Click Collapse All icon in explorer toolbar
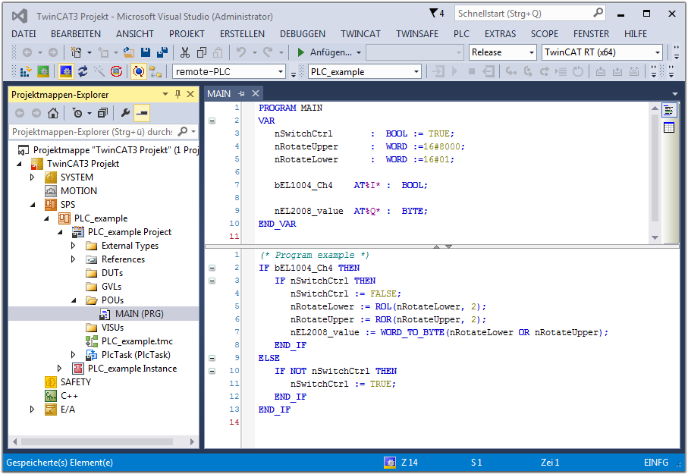Viewport: 688px width, 474px height. [102, 113]
